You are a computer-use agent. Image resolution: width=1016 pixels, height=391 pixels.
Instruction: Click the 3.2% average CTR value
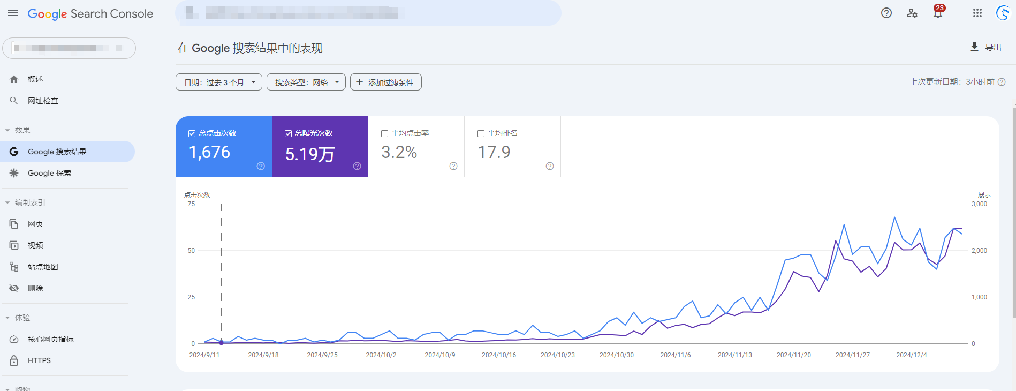click(399, 153)
